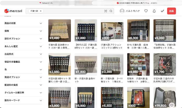
Task: Open the ¥900 item thumbnail
Action: pyautogui.click(x=138, y=98)
